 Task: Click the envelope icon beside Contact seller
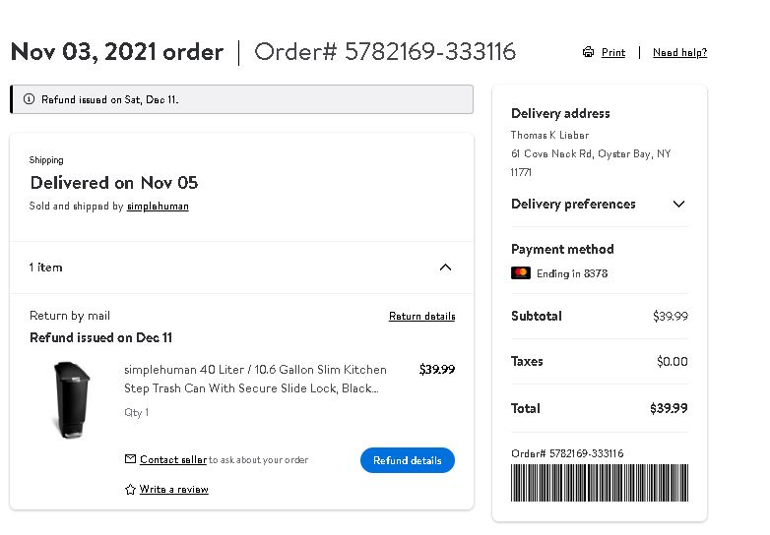(130, 459)
